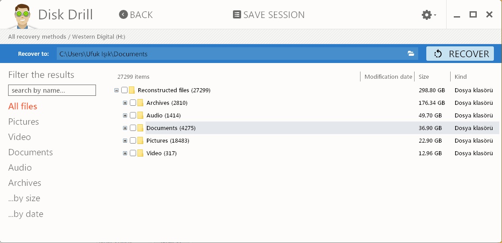The height and width of the screenshot is (243, 502).
Task: Click the 298.80 GB size value
Action: click(432, 90)
